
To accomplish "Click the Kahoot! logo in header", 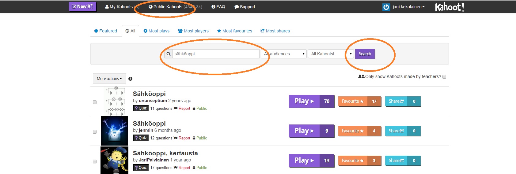I will click(x=450, y=7).
